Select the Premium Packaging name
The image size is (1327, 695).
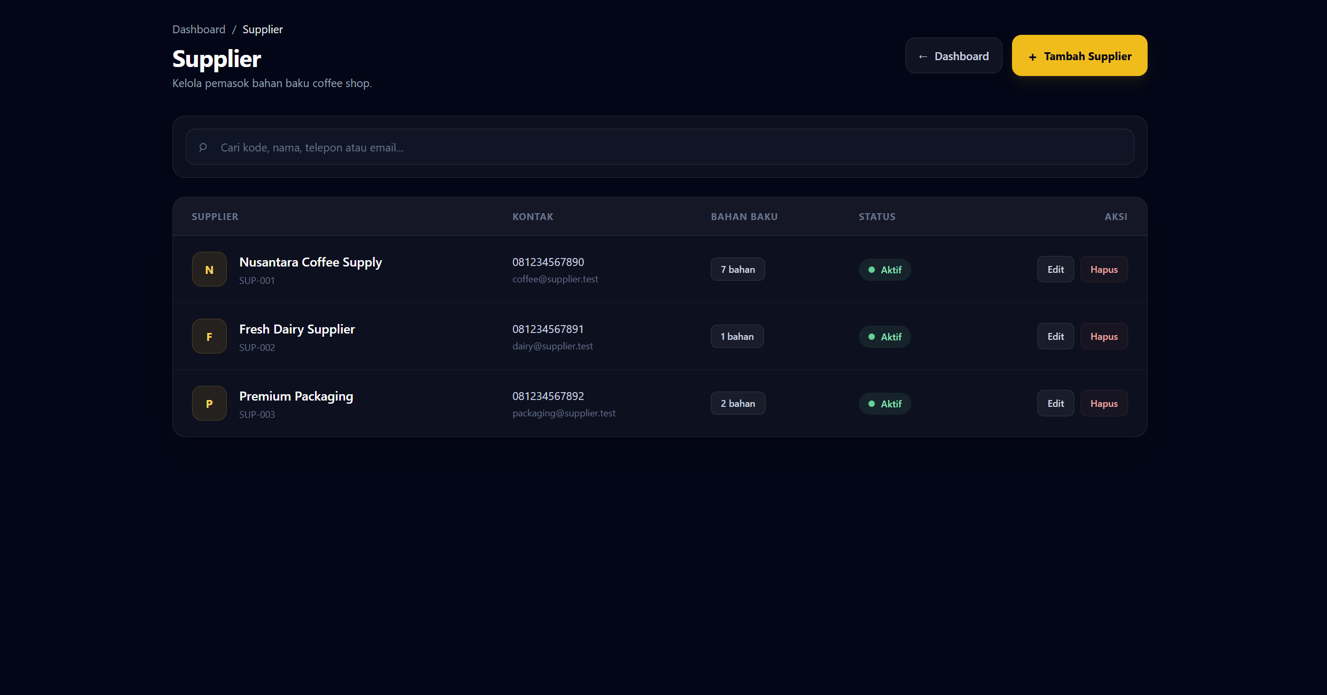pyautogui.click(x=297, y=396)
